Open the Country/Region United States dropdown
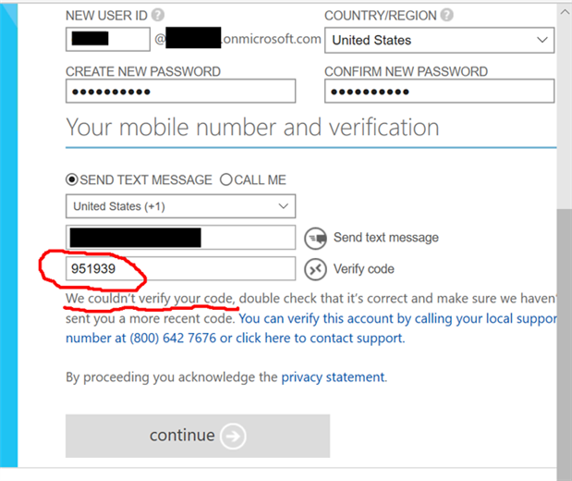This screenshot has width=572, height=481. [439, 40]
